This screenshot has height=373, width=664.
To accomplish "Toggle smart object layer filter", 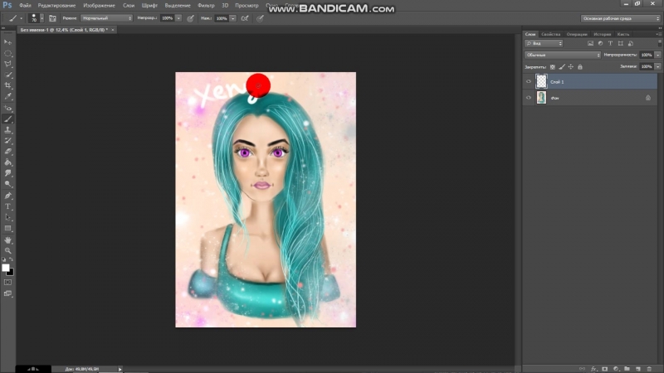I will [631, 44].
